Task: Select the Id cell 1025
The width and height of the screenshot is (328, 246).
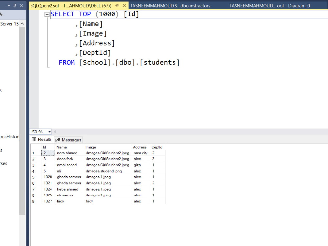Action: [48, 195]
